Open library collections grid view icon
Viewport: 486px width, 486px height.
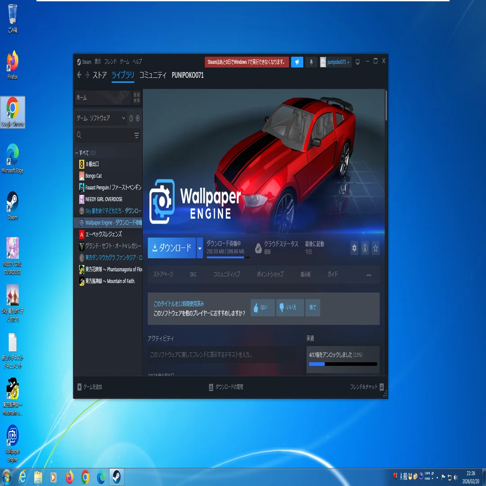[136, 97]
